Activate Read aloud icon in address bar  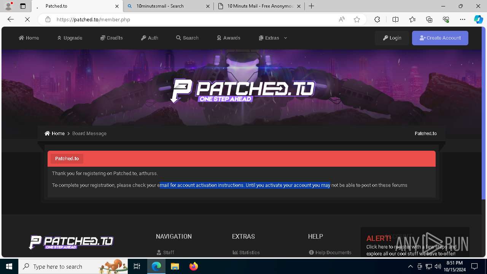pyautogui.click(x=342, y=19)
